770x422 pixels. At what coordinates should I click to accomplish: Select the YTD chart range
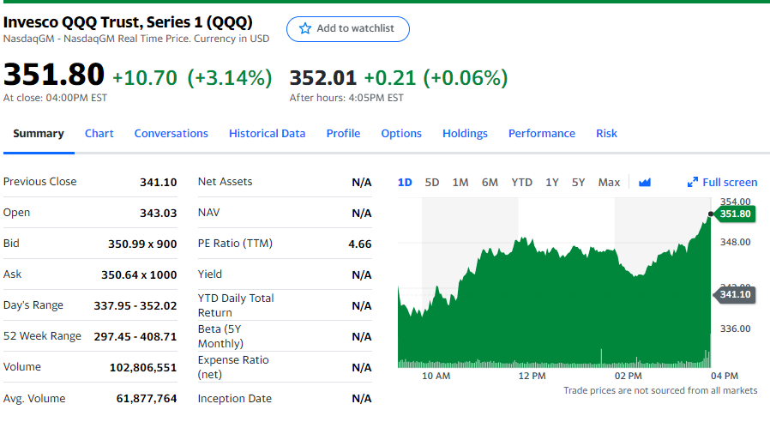(x=521, y=182)
